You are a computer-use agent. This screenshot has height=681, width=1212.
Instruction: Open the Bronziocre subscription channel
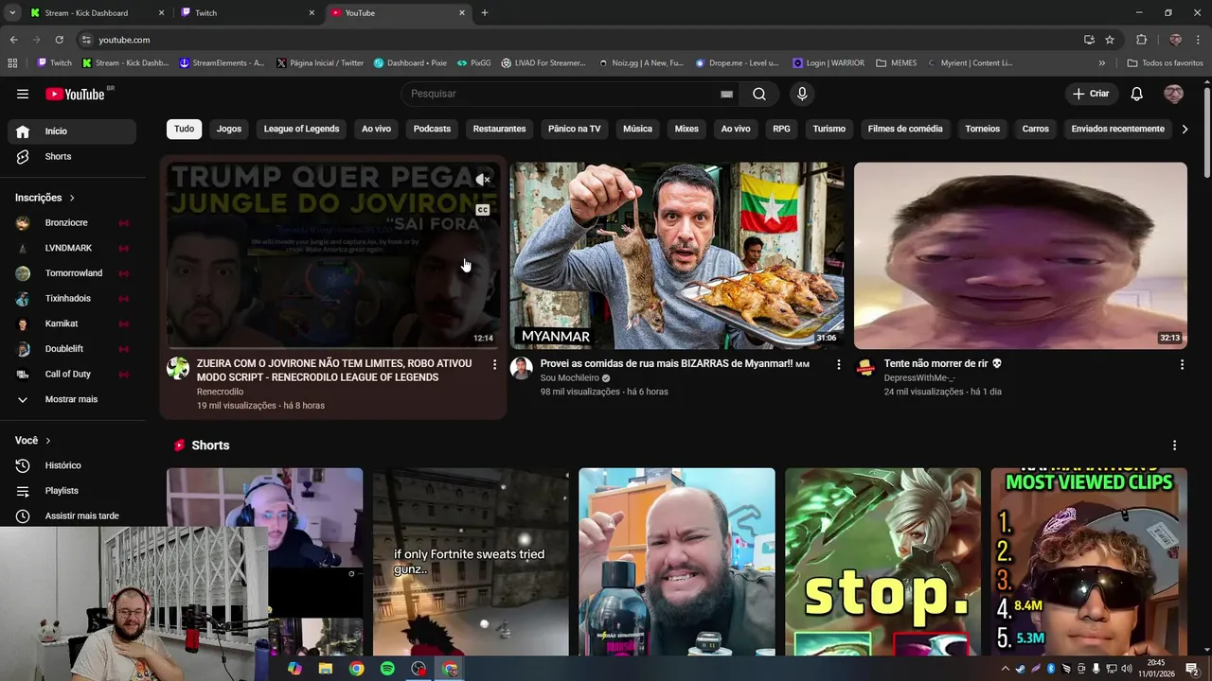(x=72, y=223)
